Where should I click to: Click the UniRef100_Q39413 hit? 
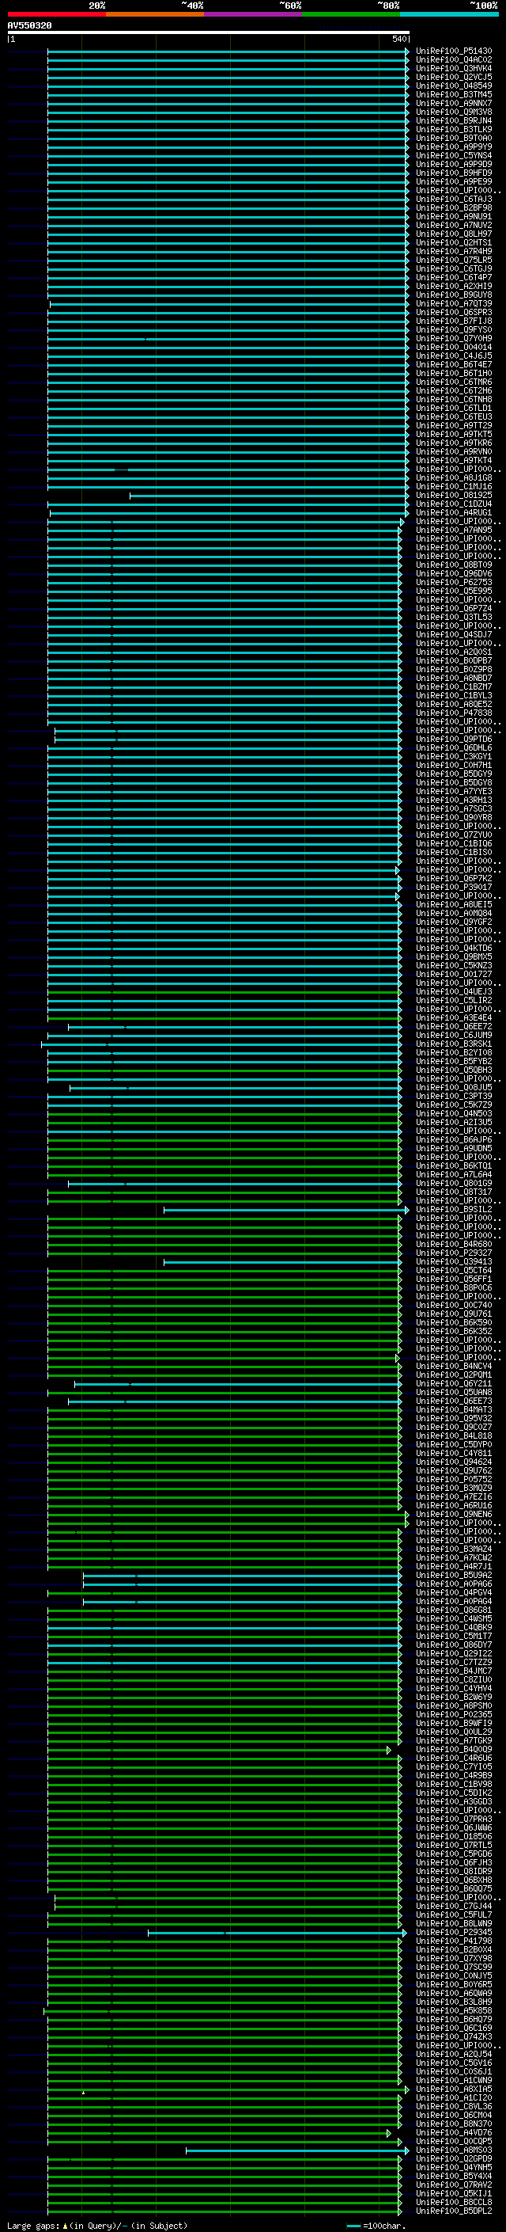coord(454,1262)
